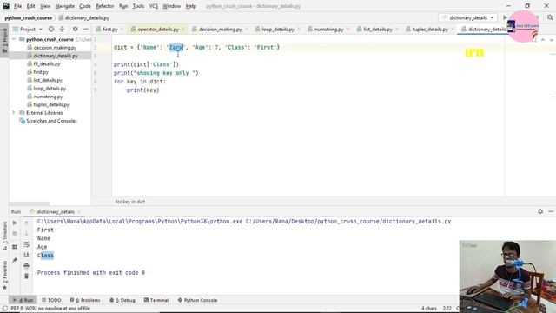Click the status bar tool-window toggle icon
The width and height of the screenshot is (556, 313).
click(5, 309)
